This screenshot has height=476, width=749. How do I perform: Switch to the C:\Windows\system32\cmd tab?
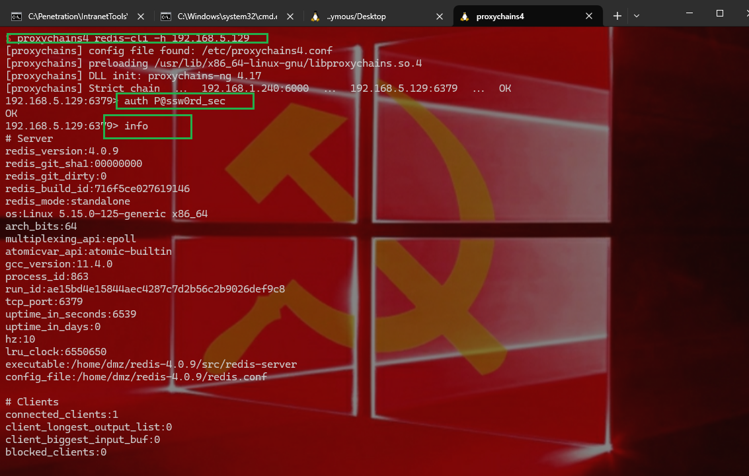pos(227,17)
